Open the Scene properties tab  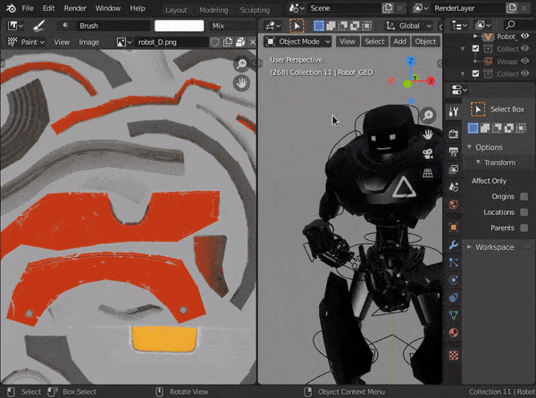pyautogui.click(x=454, y=187)
